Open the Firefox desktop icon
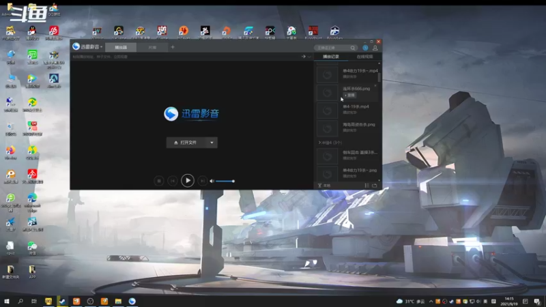 click(10, 152)
